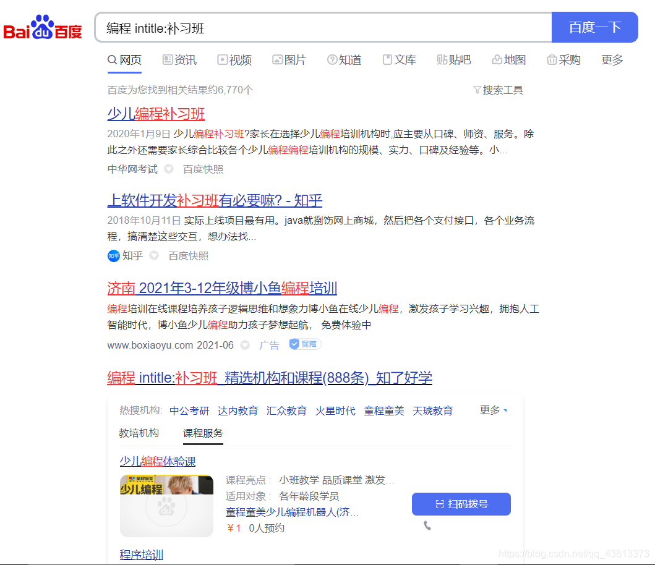
Task: Click the 图片 picture icon
Action: click(x=277, y=60)
